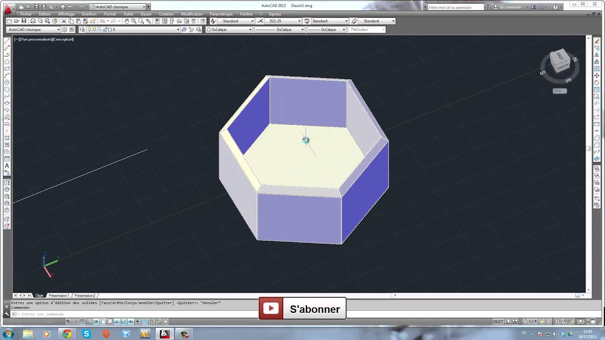Image resolution: width=605 pixels, height=340 pixels.
Task: Toggle Ortho mode in status bar
Action: pyautogui.click(x=89, y=322)
